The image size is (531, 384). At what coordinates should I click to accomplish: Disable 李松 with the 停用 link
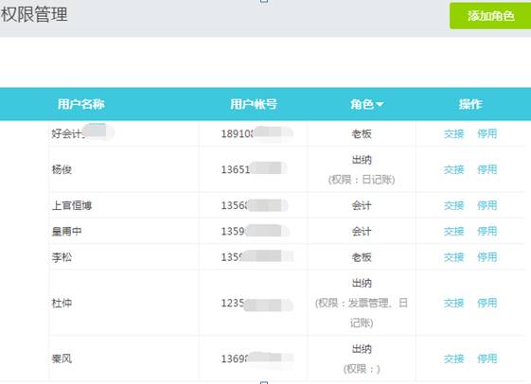pyautogui.click(x=487, y=257)
